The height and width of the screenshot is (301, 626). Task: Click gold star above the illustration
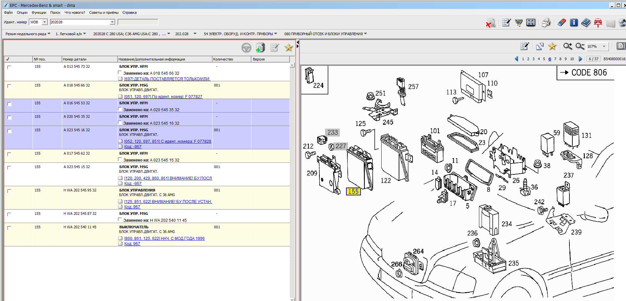pos(552,46)
